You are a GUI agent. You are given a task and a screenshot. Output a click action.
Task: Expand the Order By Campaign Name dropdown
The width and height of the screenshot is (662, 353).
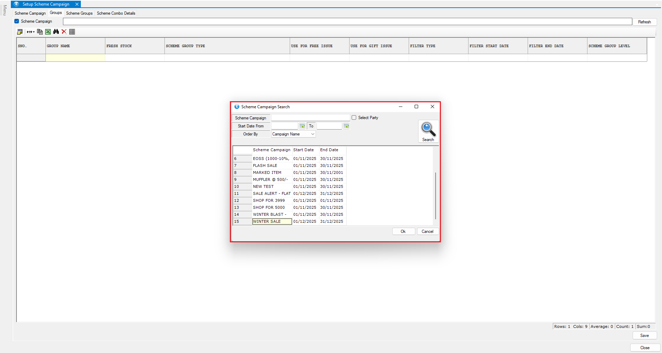point(312,134)
